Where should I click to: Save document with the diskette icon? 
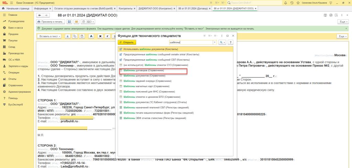coord(69,22)
